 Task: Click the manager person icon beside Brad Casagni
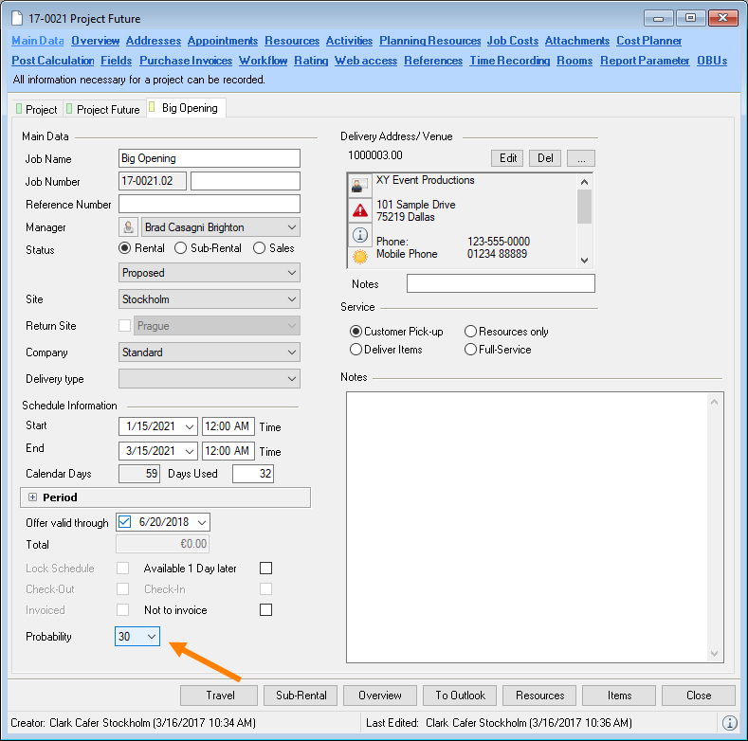pyautogui.click(x=129, y=227)
